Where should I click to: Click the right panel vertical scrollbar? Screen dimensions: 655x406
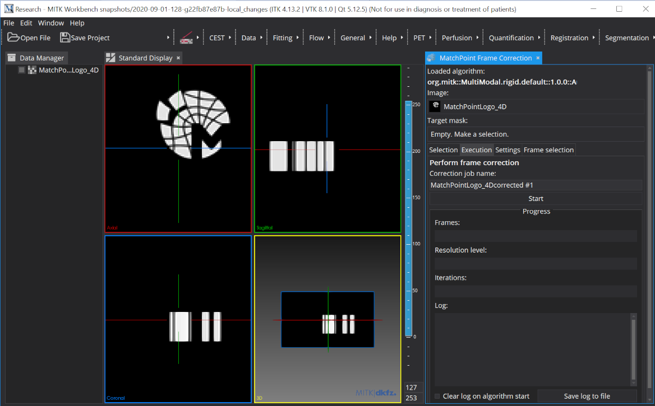(649, 234)
